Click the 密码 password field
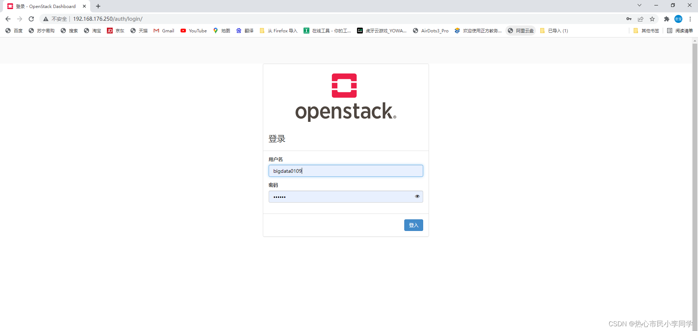The height and width of the screenshot is (331, 698). click(x=346, y=197)
